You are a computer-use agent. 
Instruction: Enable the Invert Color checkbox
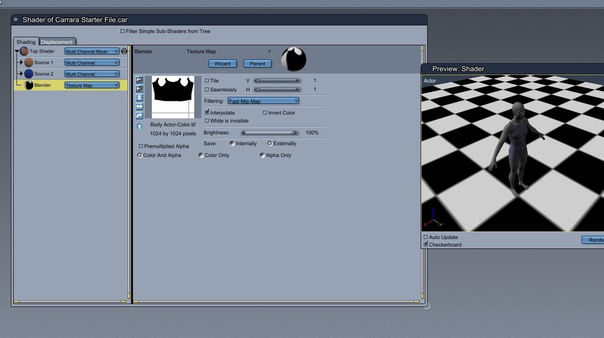(265, 113)
